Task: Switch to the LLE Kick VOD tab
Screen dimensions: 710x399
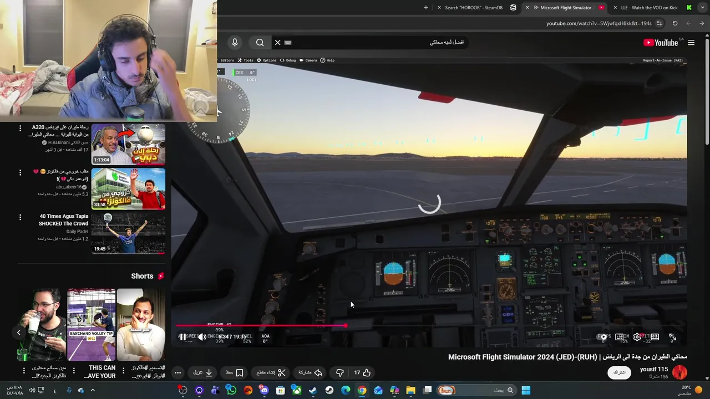Action: (649, 8)
